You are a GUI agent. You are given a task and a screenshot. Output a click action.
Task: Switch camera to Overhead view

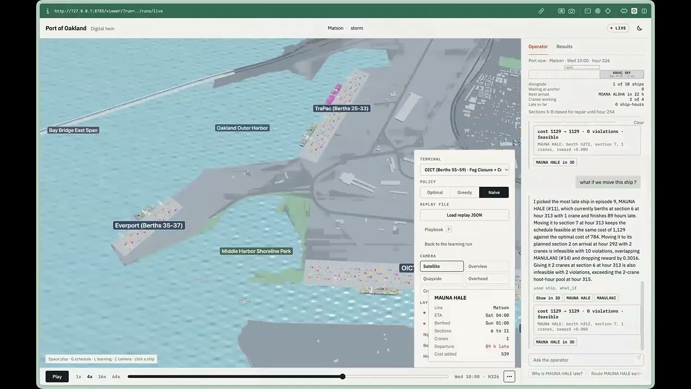(486, 279)
